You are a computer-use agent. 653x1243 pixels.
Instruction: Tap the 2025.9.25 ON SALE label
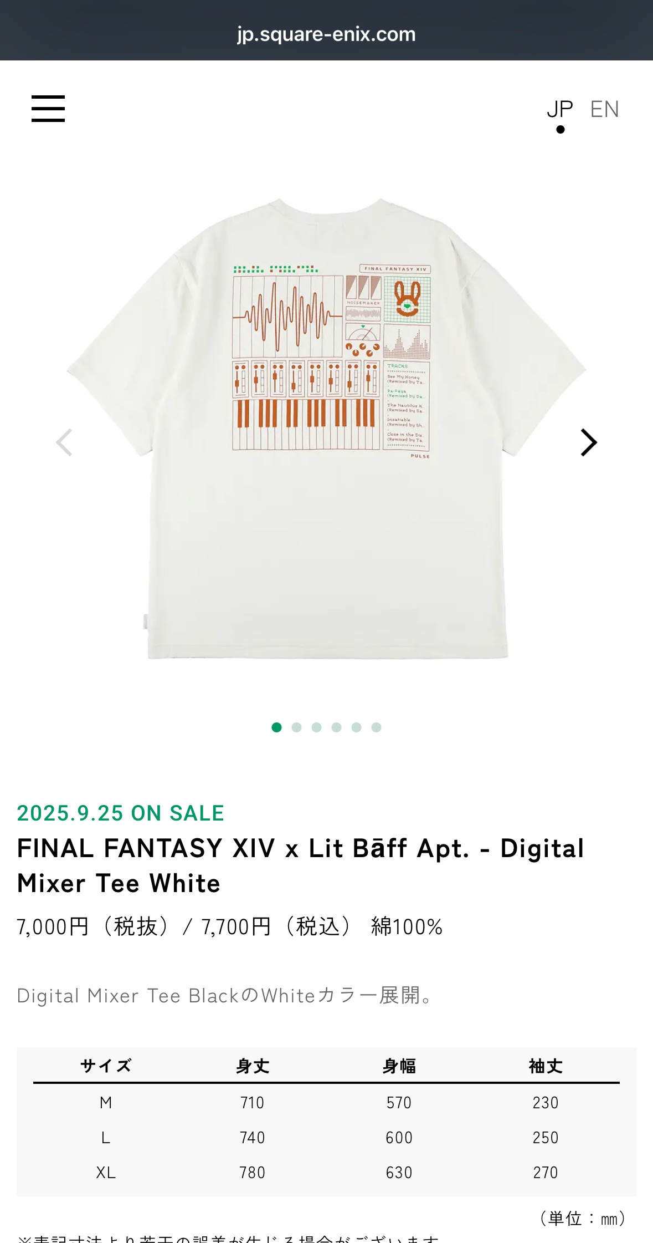[x=120, y=813]
